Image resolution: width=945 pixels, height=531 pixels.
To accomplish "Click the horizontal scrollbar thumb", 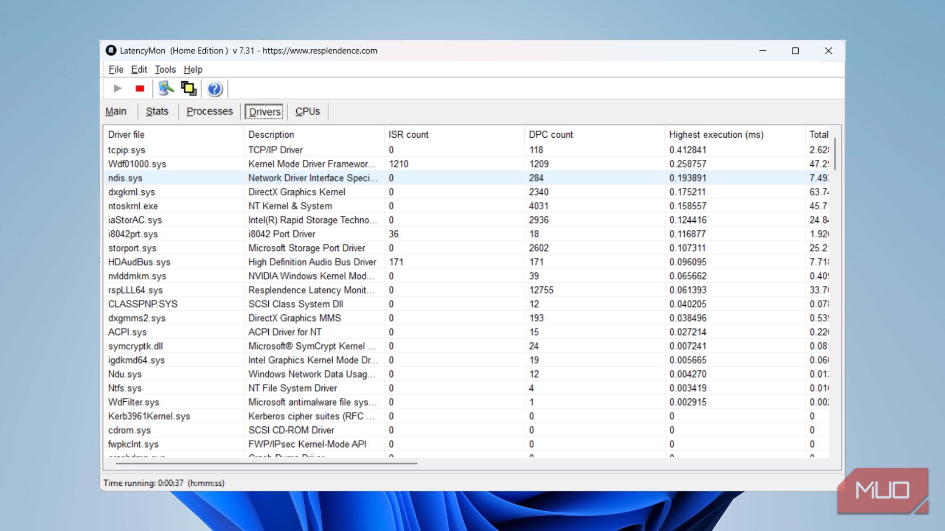I will click(x=266, y=463).
